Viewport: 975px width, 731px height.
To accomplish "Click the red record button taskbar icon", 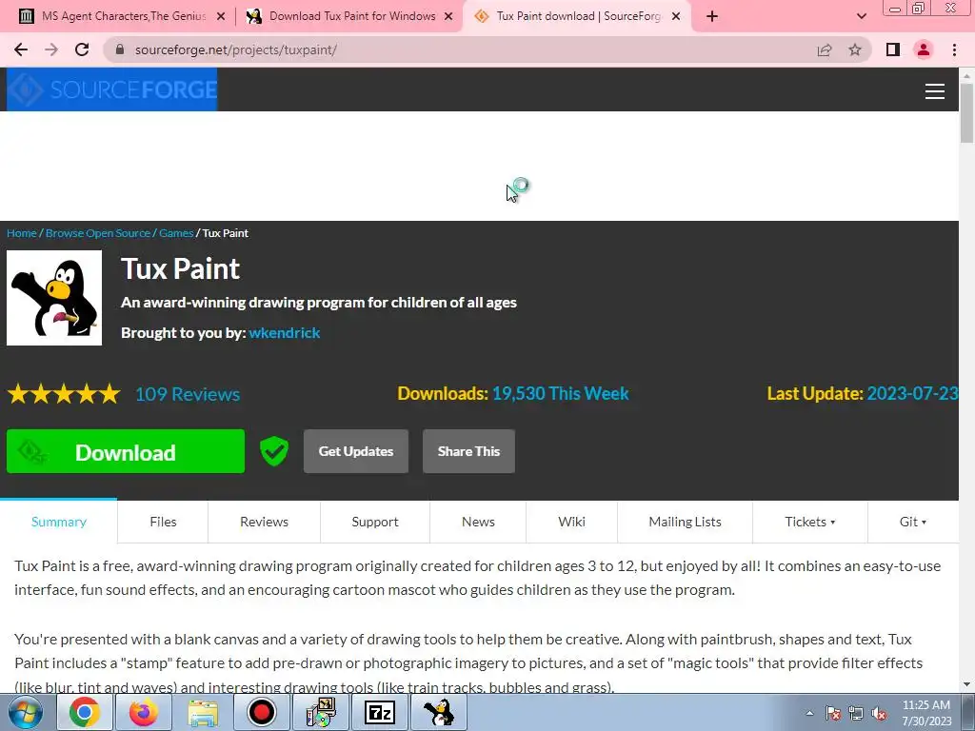I will coord(261,712).
